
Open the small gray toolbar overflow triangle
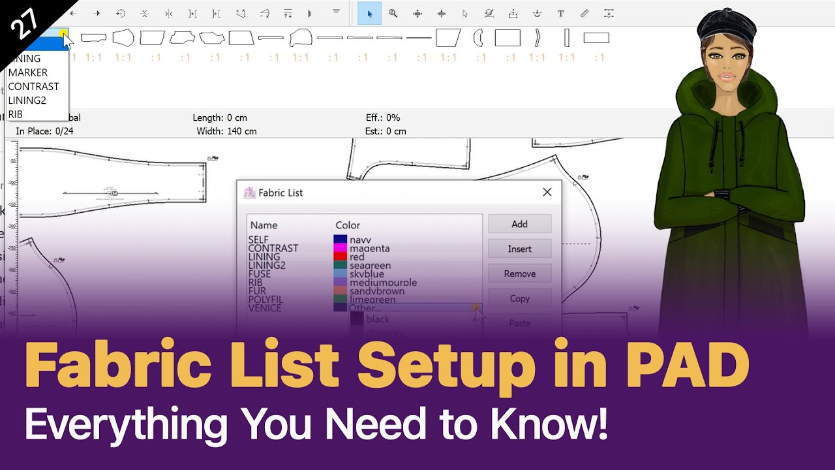click(336, 11)
